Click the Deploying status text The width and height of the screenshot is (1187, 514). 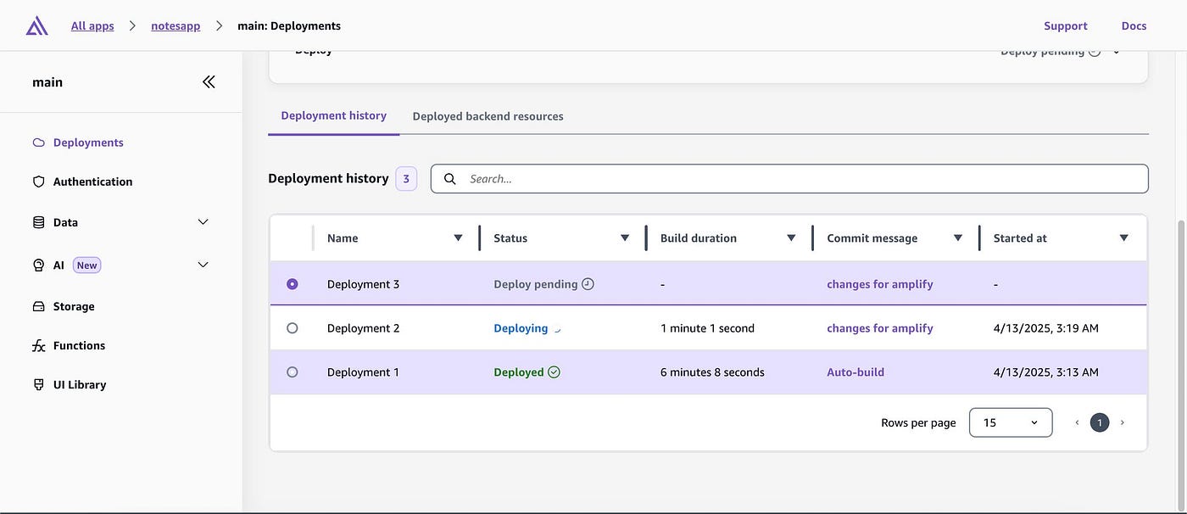pos(521,328)
